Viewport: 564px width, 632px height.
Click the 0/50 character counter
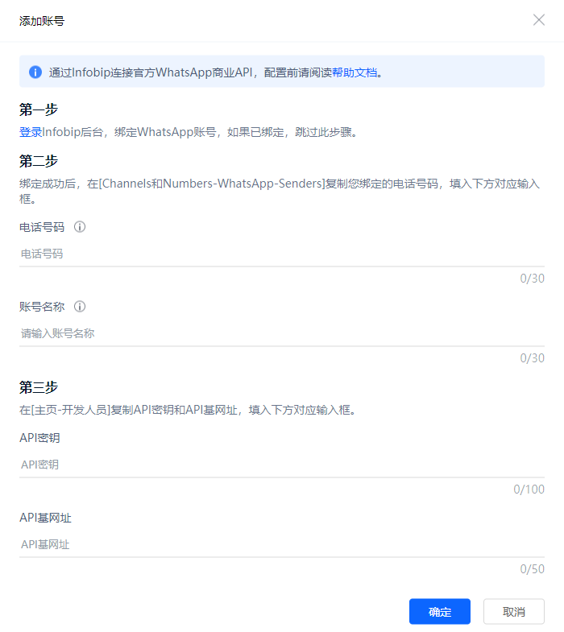(x=532, y=568)
